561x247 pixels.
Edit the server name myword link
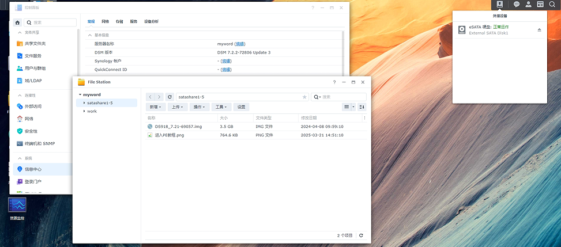click(240, 44)
